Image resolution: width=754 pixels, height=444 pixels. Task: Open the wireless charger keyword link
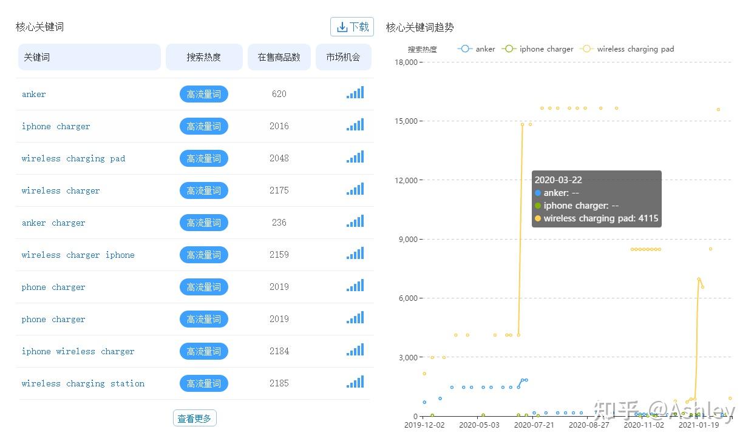pyautogui.click(x=61, y=190)
